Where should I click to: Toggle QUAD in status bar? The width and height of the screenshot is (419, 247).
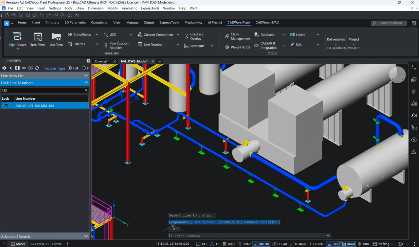pyautogui.click(x=348, y=244)
